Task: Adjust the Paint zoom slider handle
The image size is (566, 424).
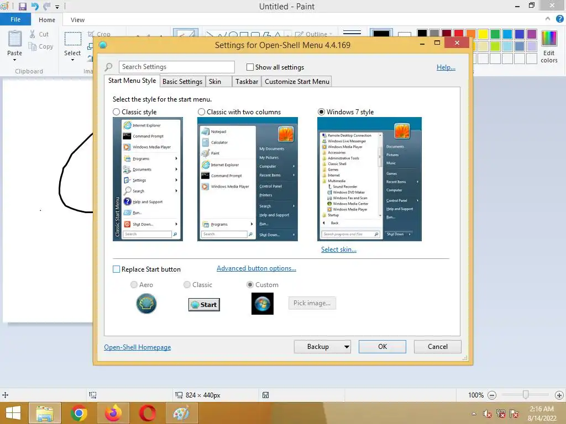Action: [526, 395]
